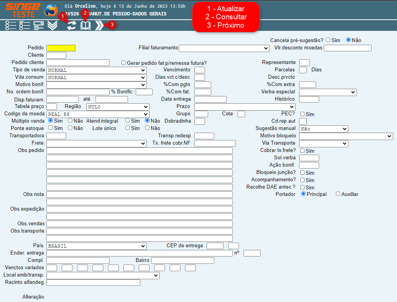
Task: Open the Tipo de venda dropdown
Action: [96, 70]
